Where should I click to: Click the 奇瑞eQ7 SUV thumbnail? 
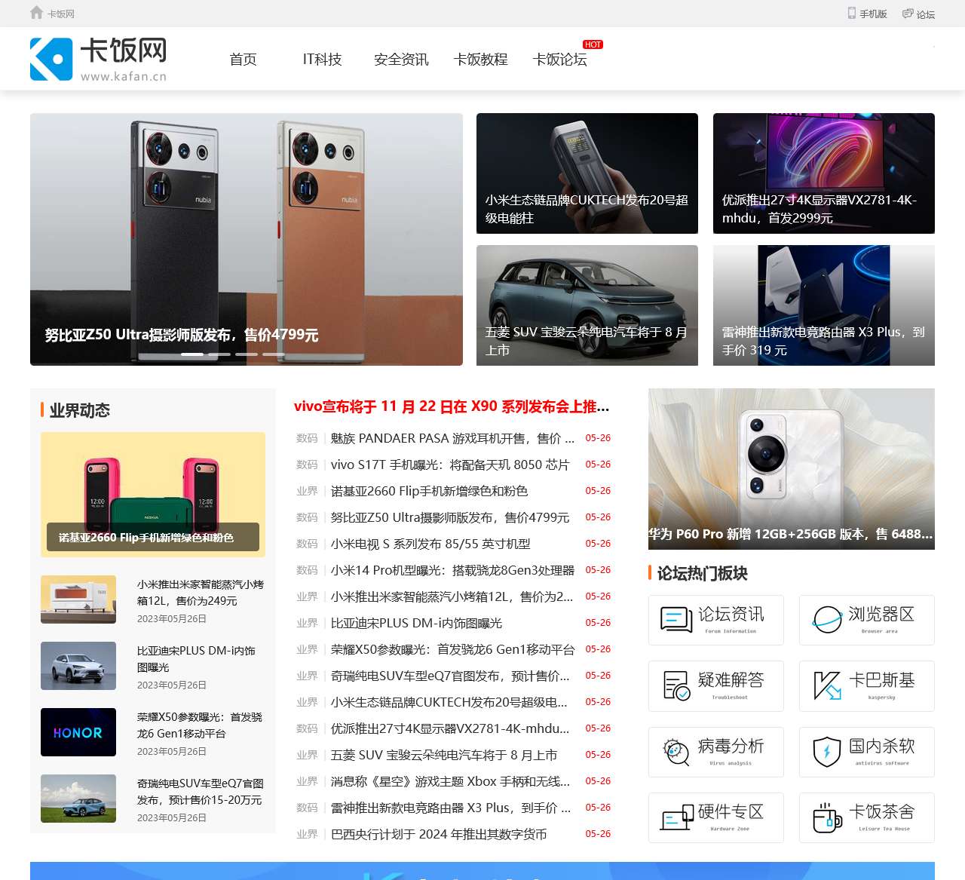coord(78,799)
